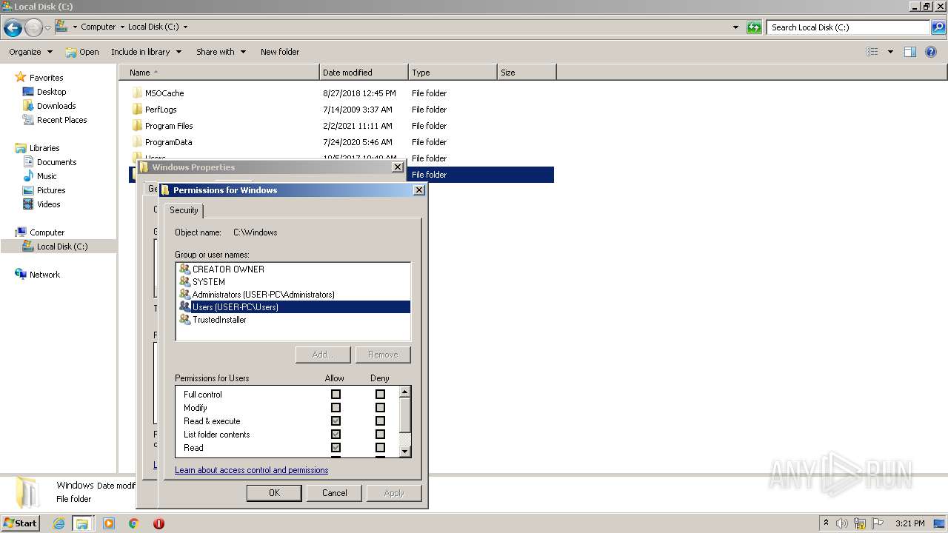This screenshot has height=533, width=948.
Task: Open address bar history dropdown
Action: pyautogui.click(x=735, y=27)
